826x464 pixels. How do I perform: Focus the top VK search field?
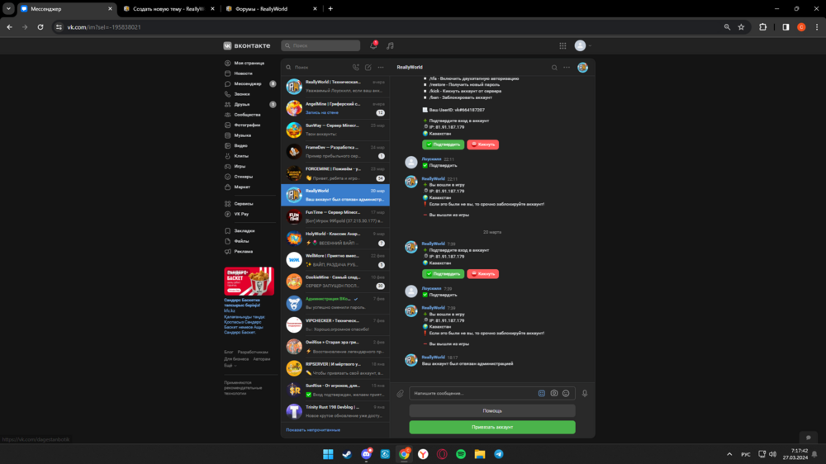click(320, 45)
